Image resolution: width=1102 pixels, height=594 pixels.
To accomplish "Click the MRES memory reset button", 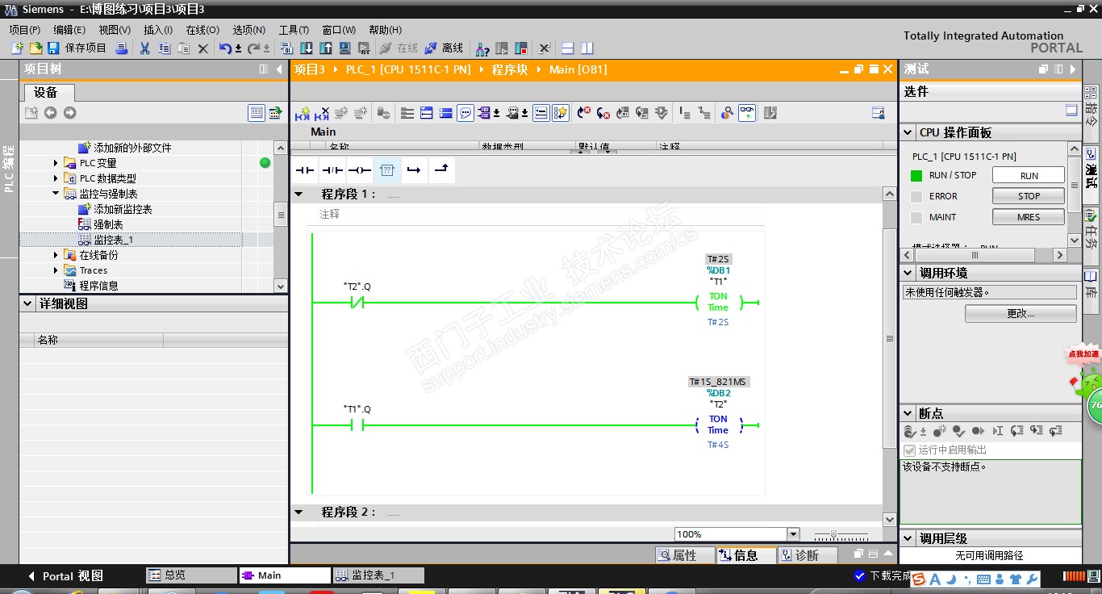I will pos(1029,217).
